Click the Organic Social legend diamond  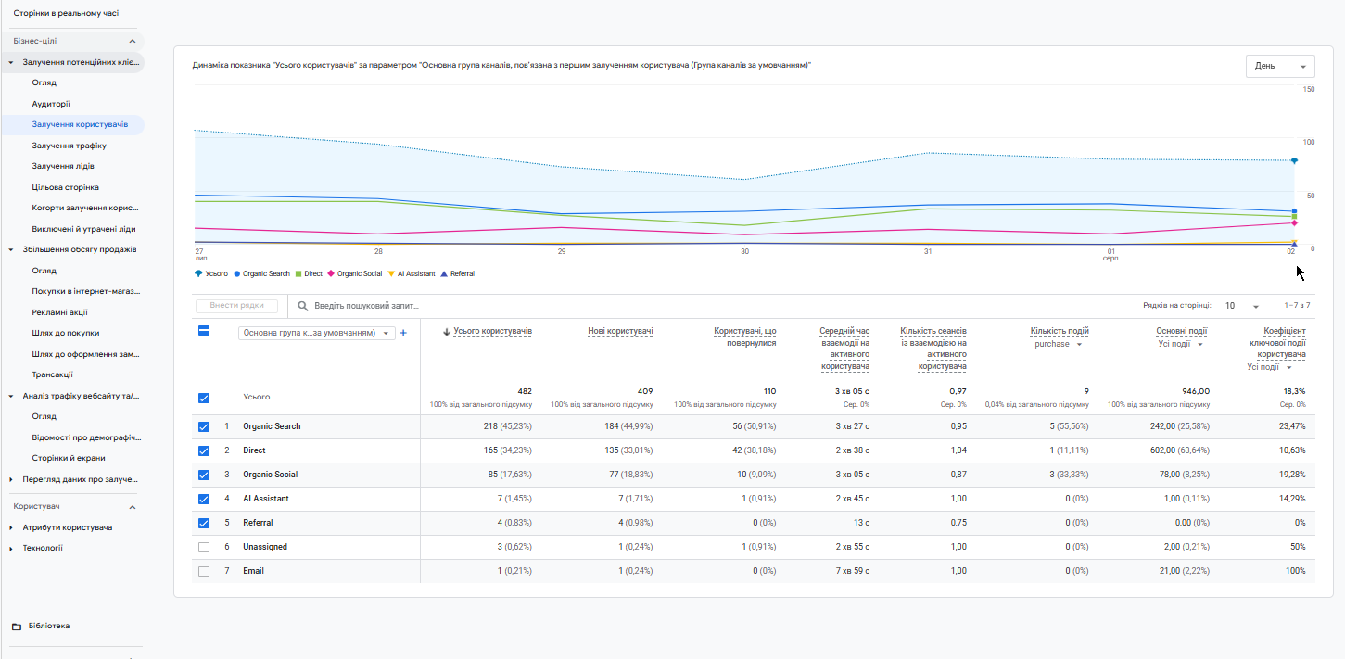click(x=331, y=274)
